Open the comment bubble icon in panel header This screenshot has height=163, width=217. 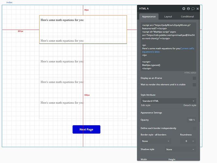tap(193, 9)
